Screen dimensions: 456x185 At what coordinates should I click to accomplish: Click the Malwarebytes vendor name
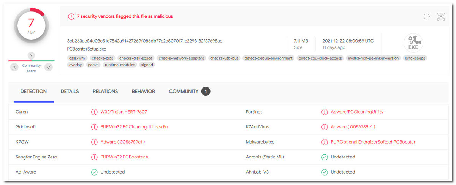(260, 142)
